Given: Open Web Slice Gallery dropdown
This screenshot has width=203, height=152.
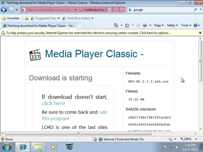Looking at the screenshot, I should coord(78,18).
